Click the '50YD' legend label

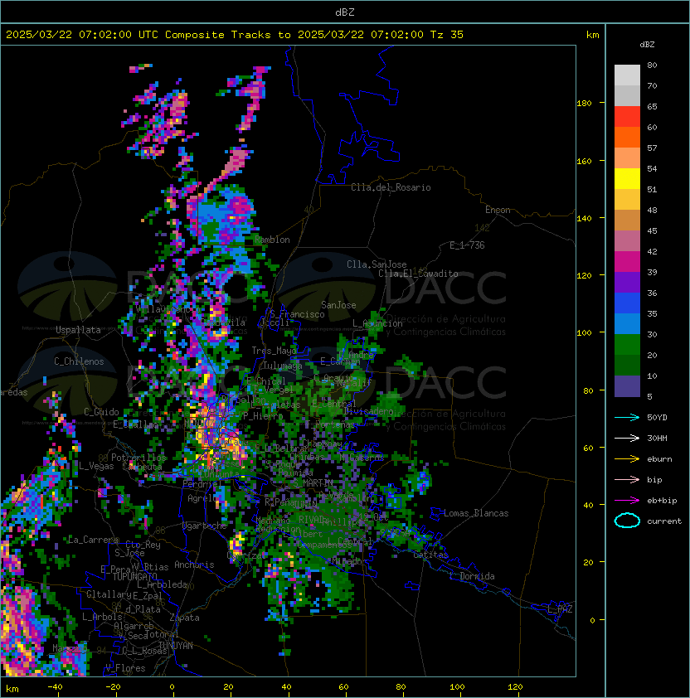(x=657, y=418)
